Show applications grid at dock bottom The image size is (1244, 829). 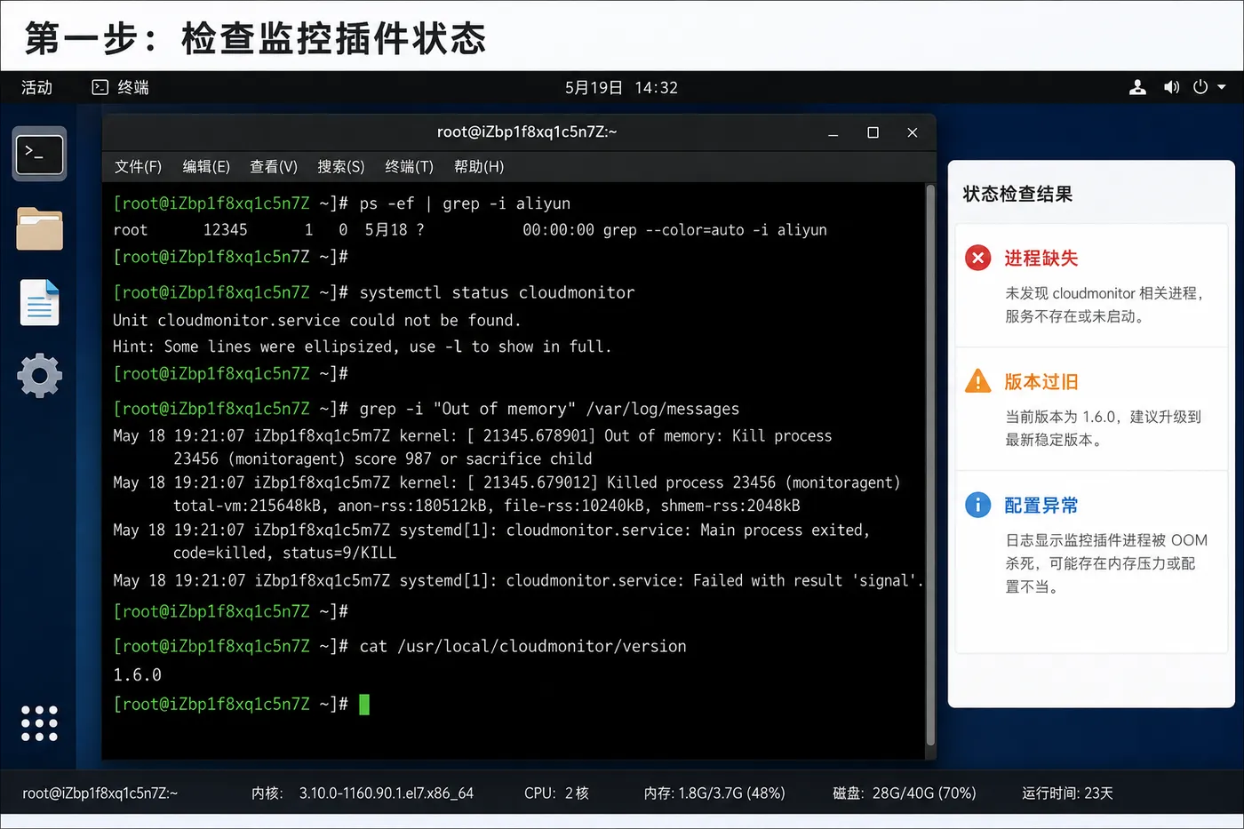tap(39, 723)
